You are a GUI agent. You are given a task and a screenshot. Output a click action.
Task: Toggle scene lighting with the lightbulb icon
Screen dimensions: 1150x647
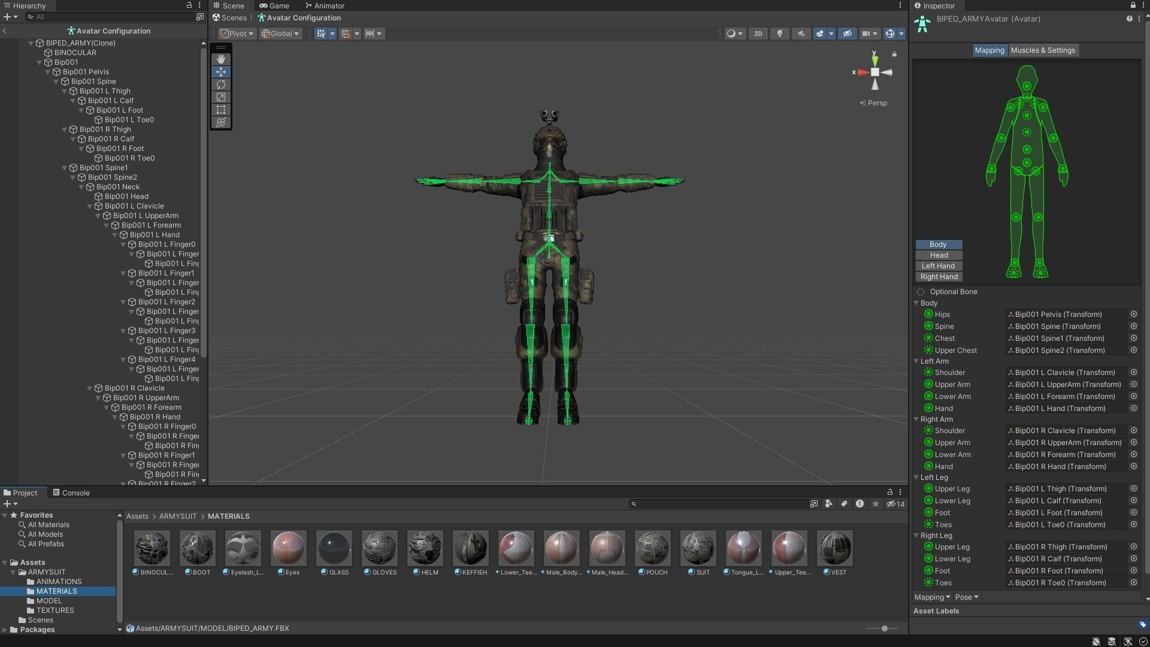click(780, 34)
